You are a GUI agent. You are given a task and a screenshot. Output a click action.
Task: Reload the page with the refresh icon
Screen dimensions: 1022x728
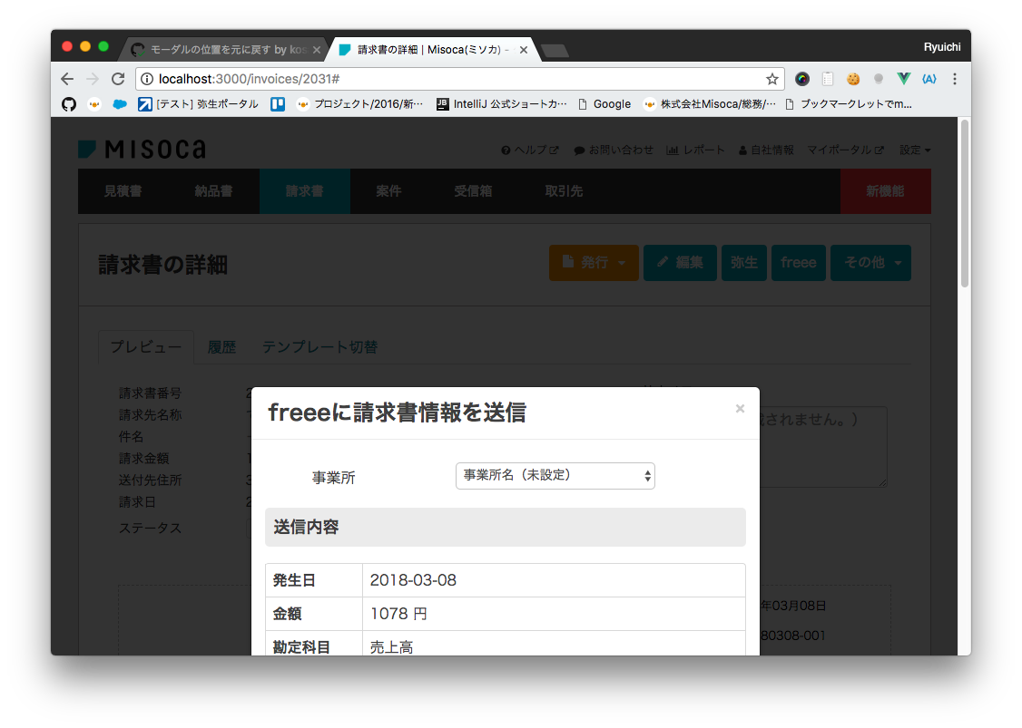(118, 79)
